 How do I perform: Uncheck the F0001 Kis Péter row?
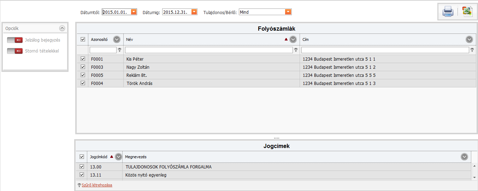click(x=83, y=59)
